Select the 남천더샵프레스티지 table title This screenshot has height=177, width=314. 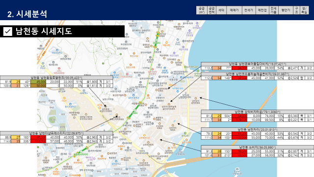(x=56, y=133)
